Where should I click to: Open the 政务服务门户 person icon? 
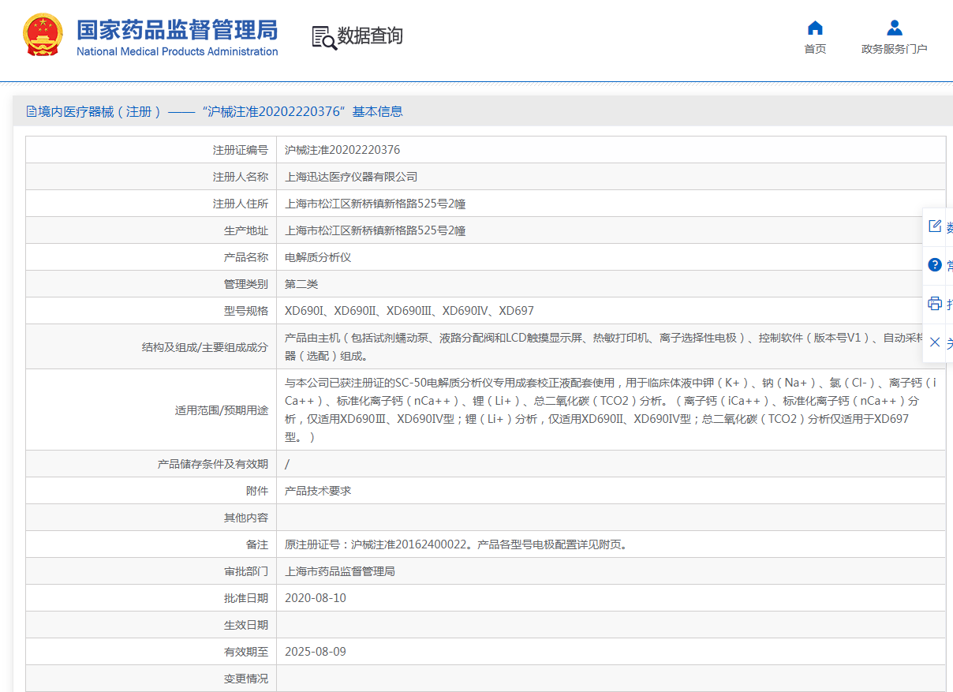pyautogui.click(x=894, y=28)
